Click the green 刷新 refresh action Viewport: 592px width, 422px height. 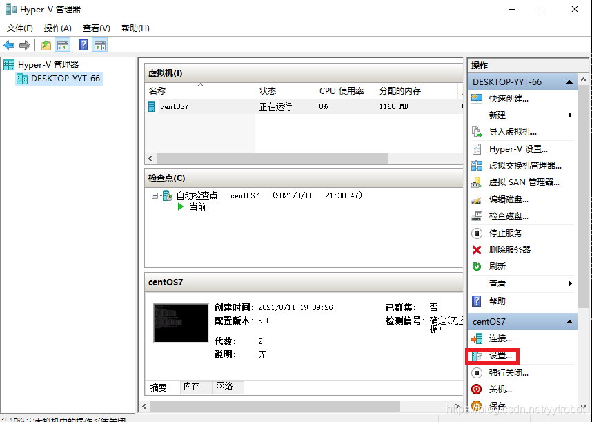coord(497,267)
